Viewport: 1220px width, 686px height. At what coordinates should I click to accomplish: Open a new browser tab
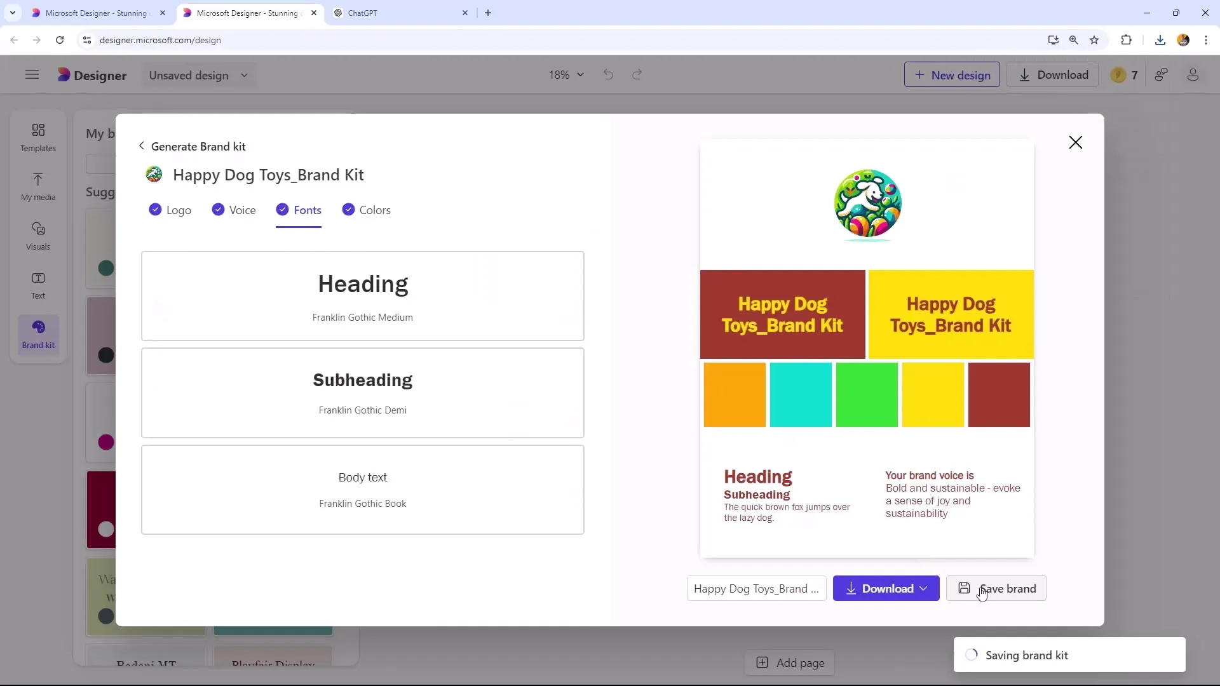(488, 13)
